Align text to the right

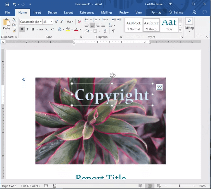pyautogui.click(x=98, y=25)
